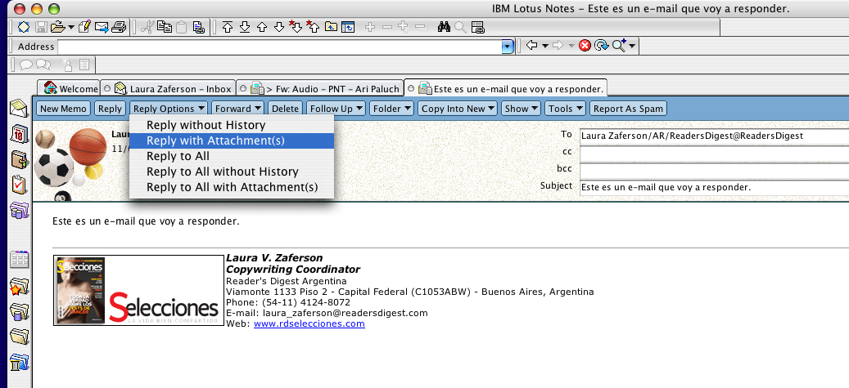Open the Copy Into New dropdown
The height and width of the screenshot is (388, 849).
click(x=458, y=109)
